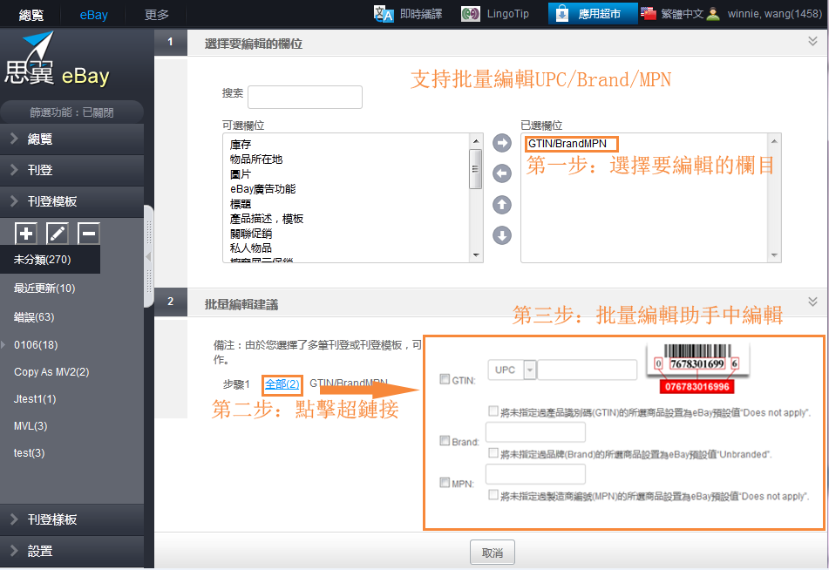Open the UPC type dropdown

pos(530,370)
